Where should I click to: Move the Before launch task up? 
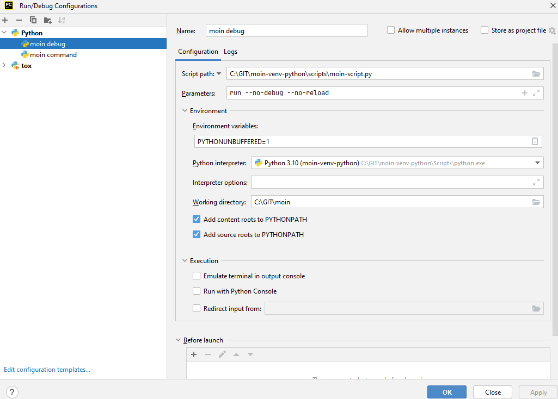(x=236, y=354)
